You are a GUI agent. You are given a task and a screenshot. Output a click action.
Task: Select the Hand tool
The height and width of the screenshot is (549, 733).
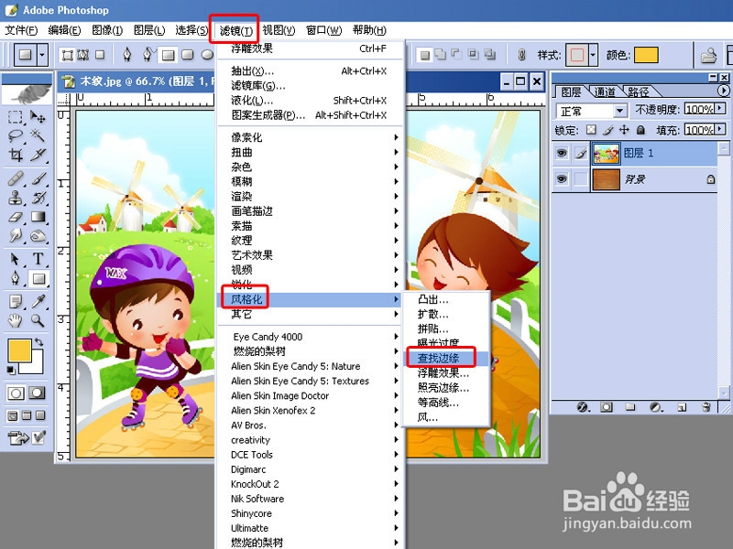pyautogui.click(x=16, y=320)
